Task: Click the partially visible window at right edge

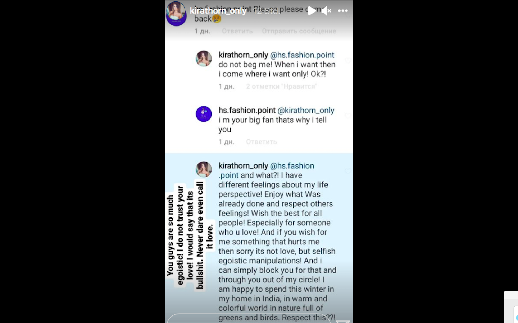Action: 511,307
